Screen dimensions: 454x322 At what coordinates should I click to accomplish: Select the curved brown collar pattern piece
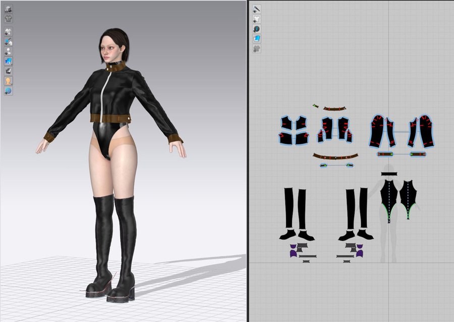click(335, 109)
